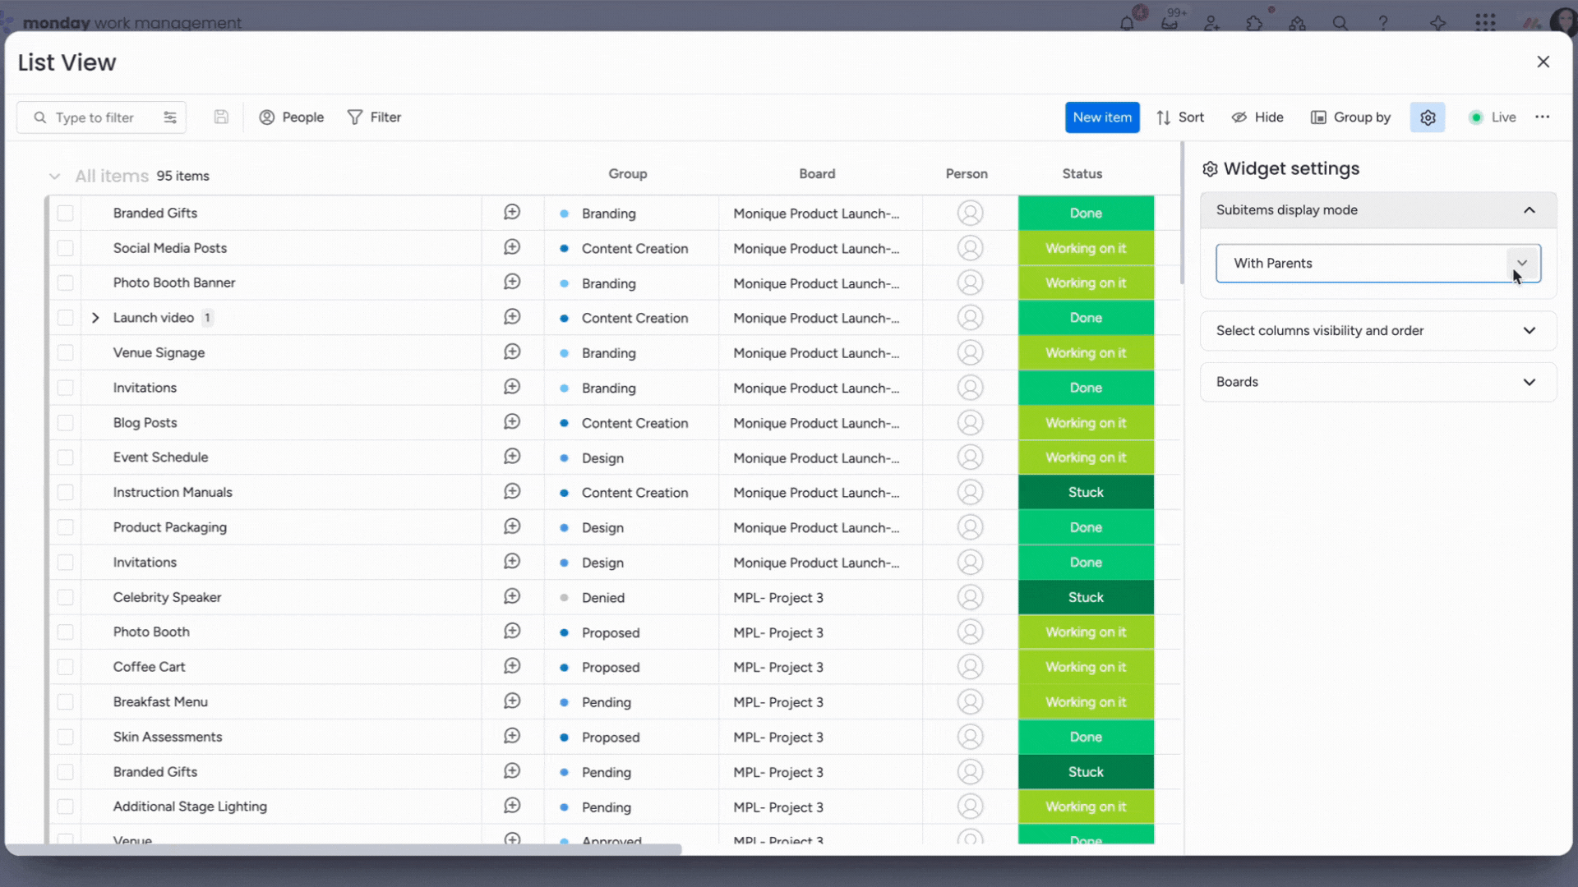The height and width of the screenshot is (887, 1578).
Task: Open conversation for Event Schedule
Action: click(512, 457)
